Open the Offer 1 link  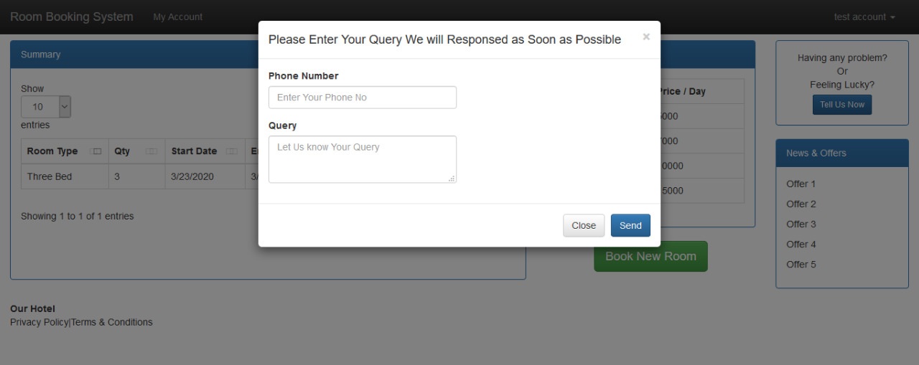(801, 184)
